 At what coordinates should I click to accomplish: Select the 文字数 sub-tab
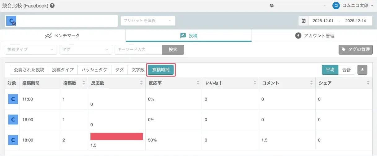click(138, 70)
